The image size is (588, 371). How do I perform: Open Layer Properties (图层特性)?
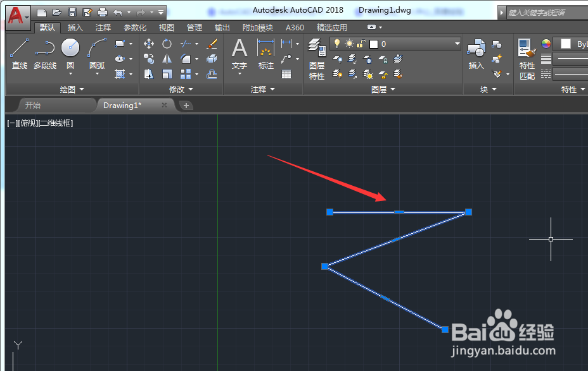(317, 59)
